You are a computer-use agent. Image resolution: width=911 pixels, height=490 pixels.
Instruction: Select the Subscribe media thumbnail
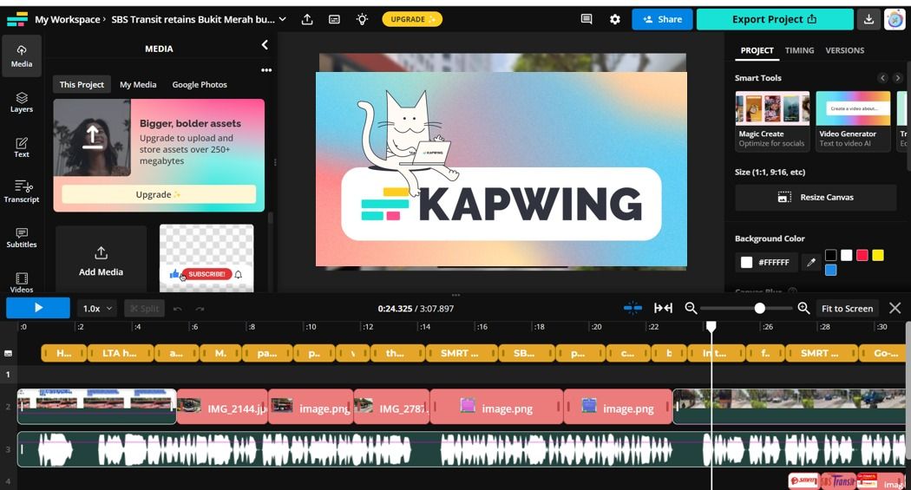click(x=206, y=258)
